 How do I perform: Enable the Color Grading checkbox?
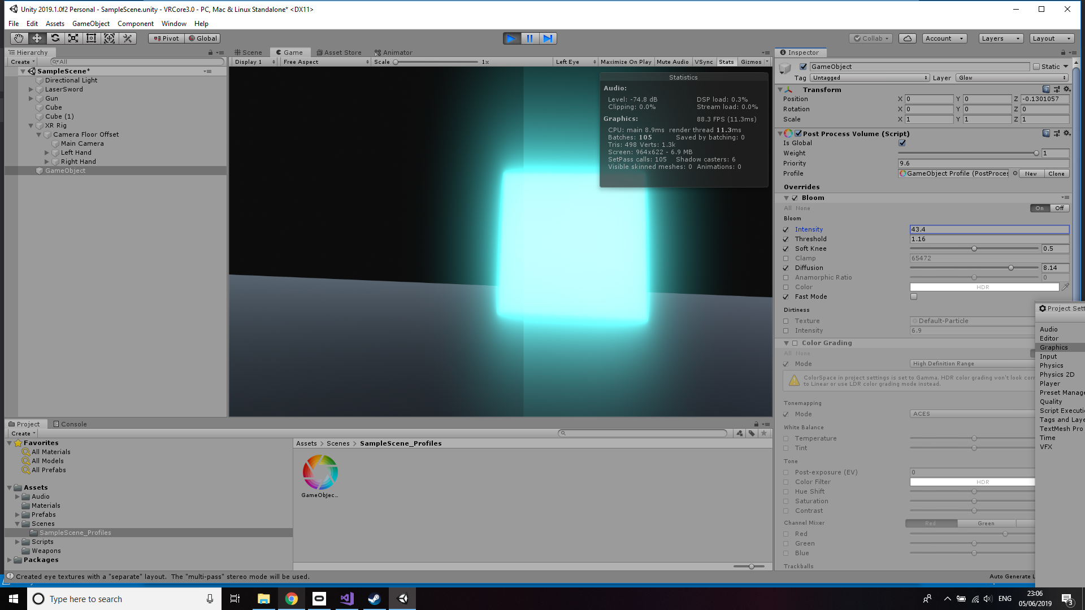(x=795, y=343)
